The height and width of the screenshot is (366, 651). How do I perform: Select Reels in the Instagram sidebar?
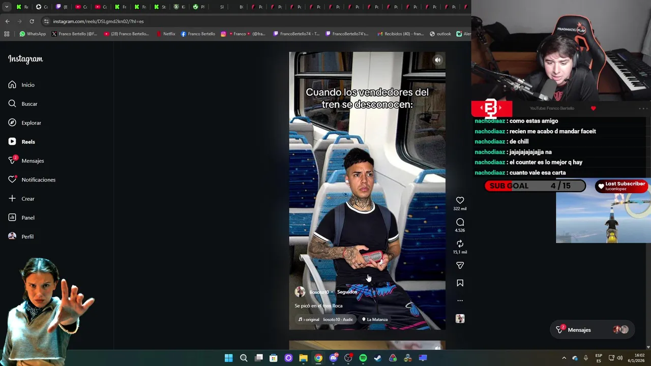(x=21, y=142)
